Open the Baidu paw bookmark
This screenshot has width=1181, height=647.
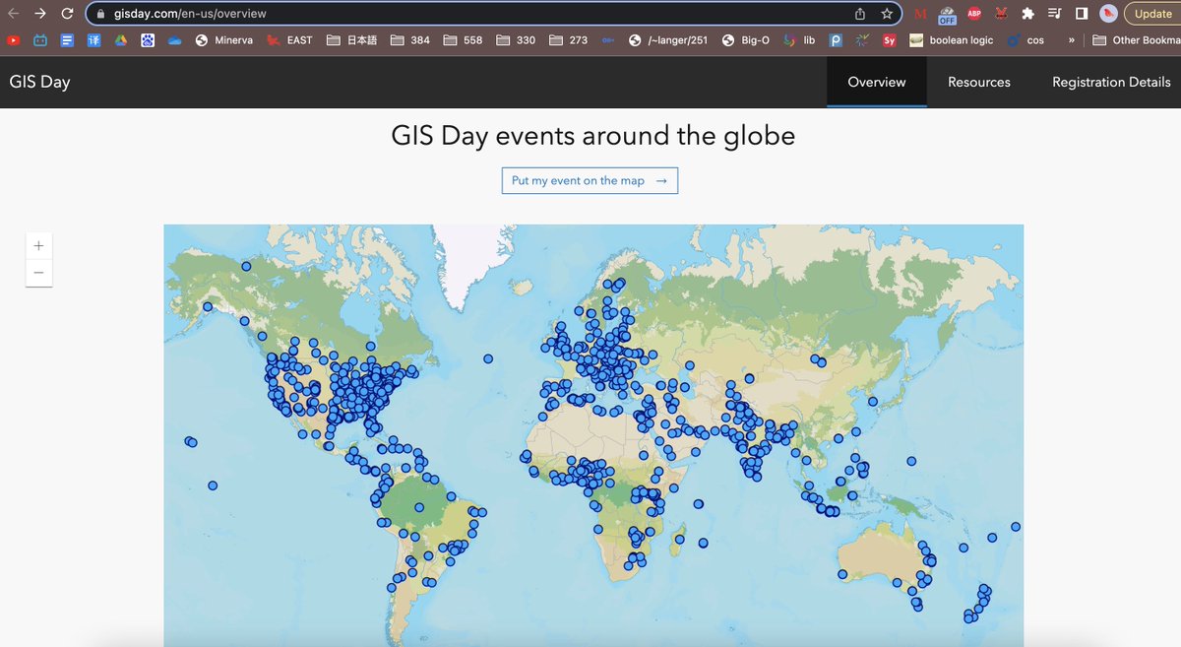tap(148, 40)
